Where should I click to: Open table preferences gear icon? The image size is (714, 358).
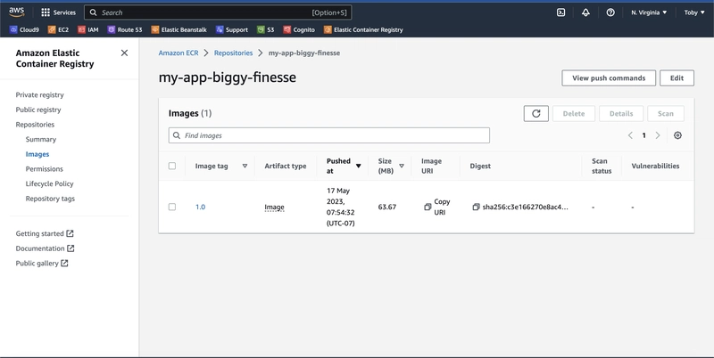pos(677,135)
